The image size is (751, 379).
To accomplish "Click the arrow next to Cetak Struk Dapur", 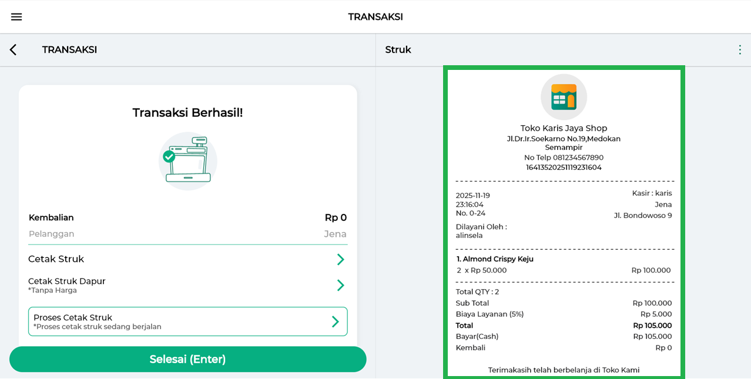I will [340, 286].
